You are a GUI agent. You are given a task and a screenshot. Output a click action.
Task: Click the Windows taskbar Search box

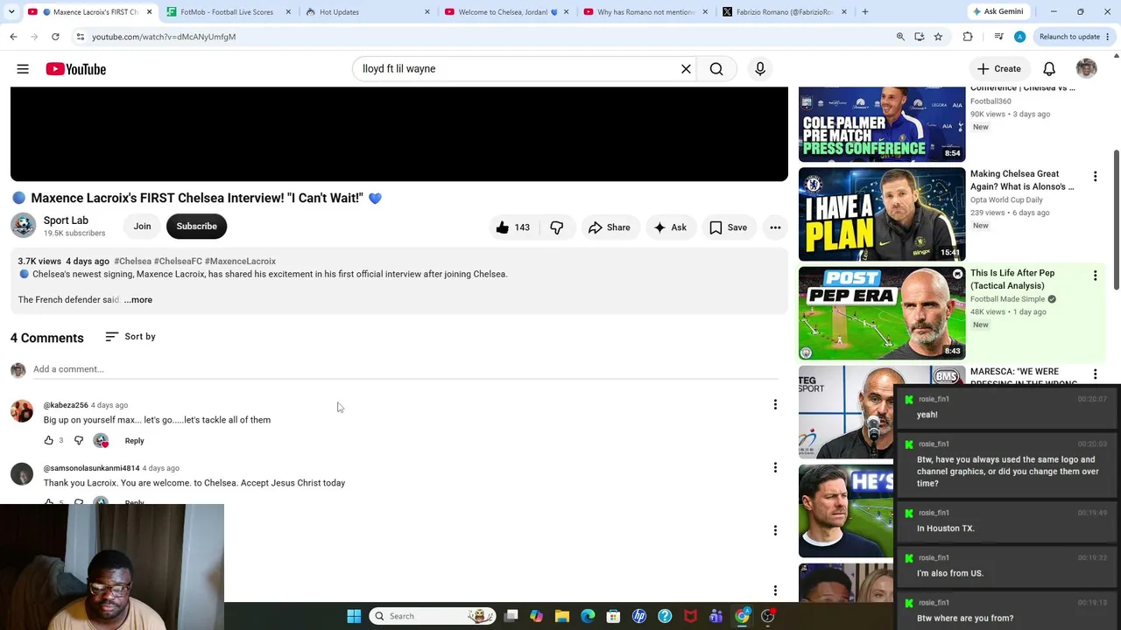(432, 616)
